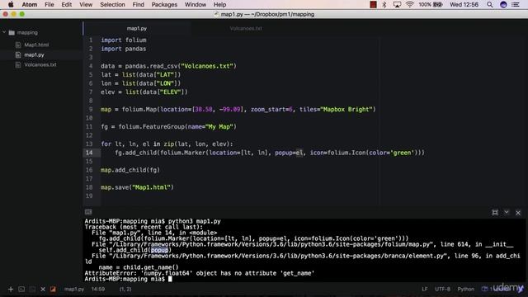The height and width of the screenshot is (297, 528).
Task: Change Python grammar selector
Action: pyautogui.click(x=465, y=289)
